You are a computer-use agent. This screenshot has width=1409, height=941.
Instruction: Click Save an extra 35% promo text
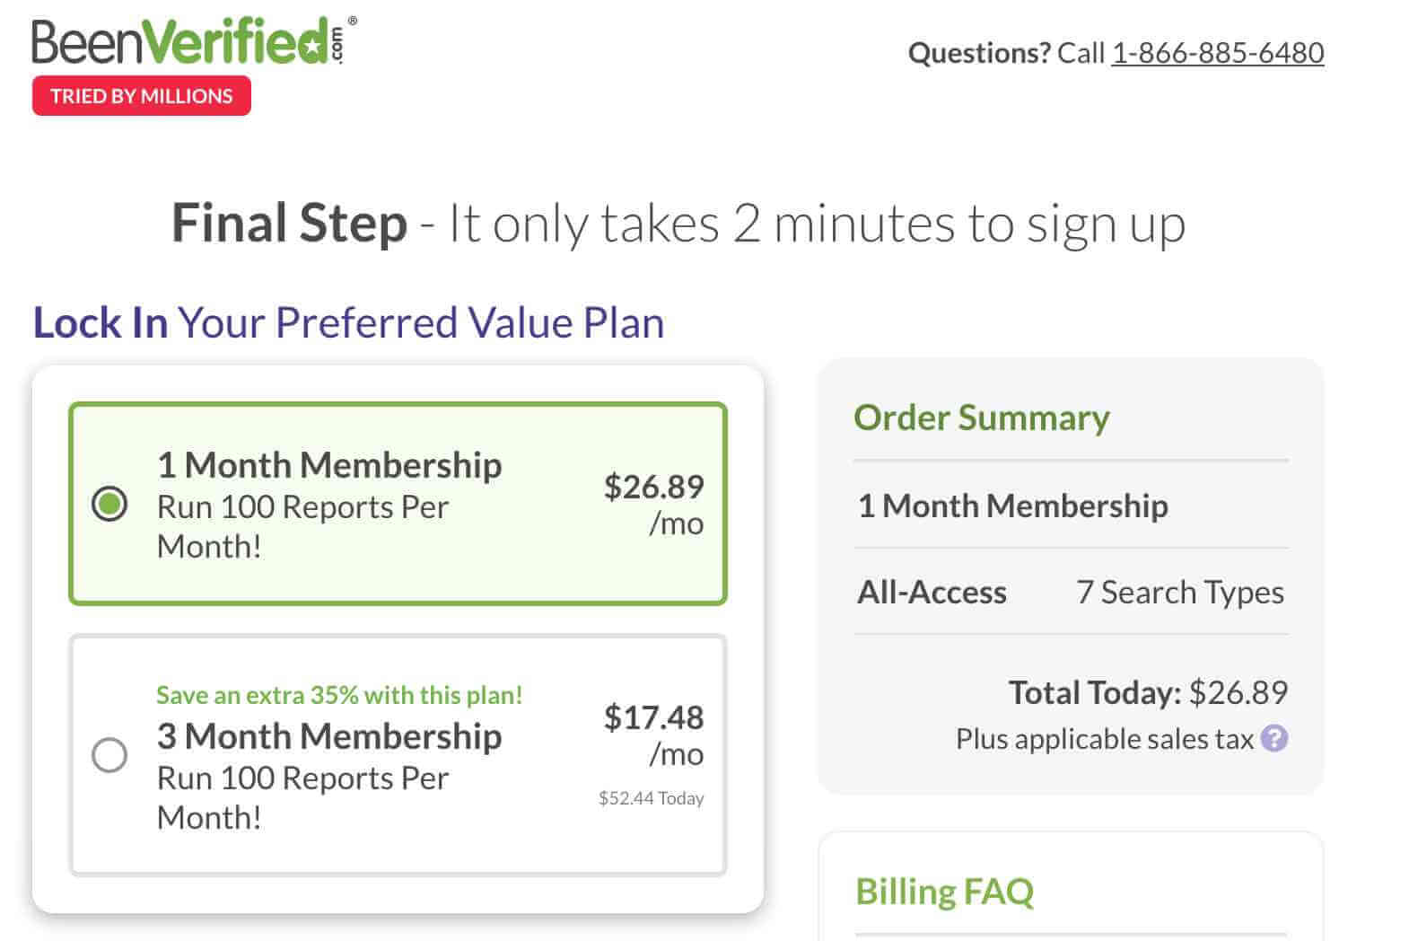click(x=339, y=695)
